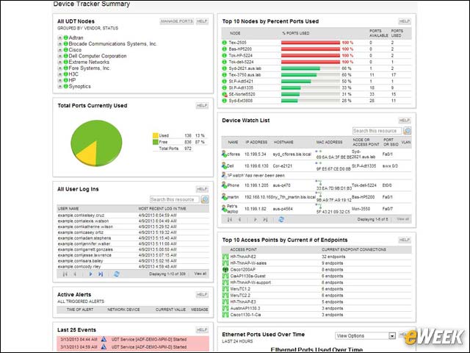
Task: Click device icon for iPhone entry
Action: [x=224, y=185]
